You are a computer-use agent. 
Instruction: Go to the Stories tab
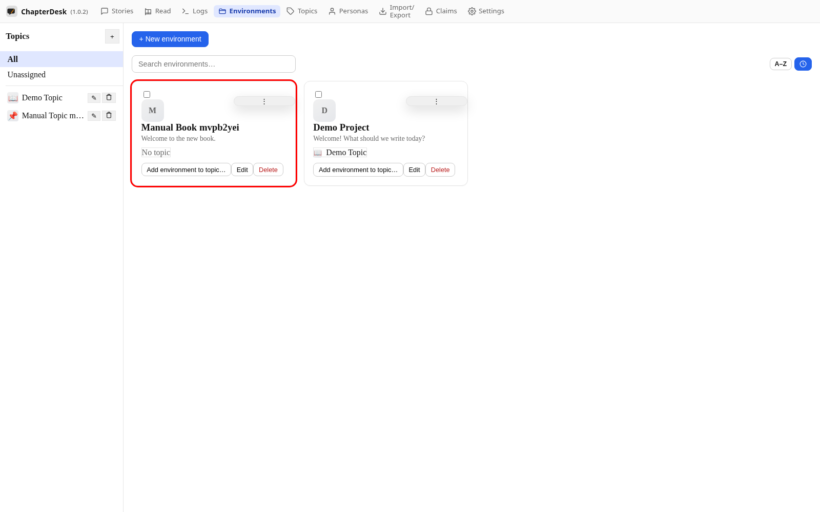117,11
